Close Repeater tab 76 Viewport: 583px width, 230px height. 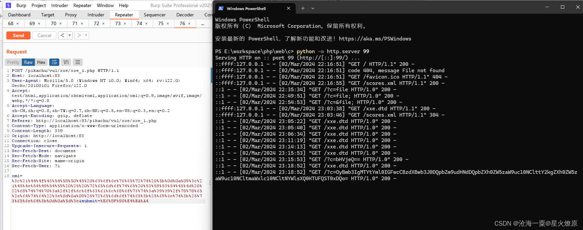point(189,24)
